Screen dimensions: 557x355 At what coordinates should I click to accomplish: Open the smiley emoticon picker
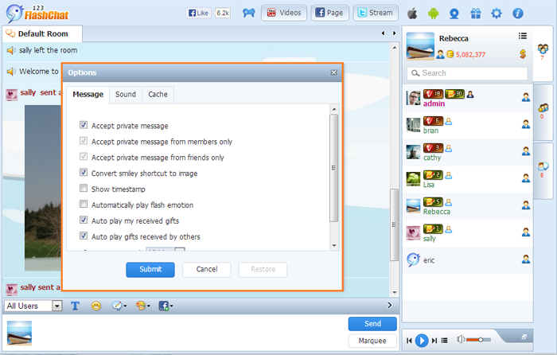[96, 306]
